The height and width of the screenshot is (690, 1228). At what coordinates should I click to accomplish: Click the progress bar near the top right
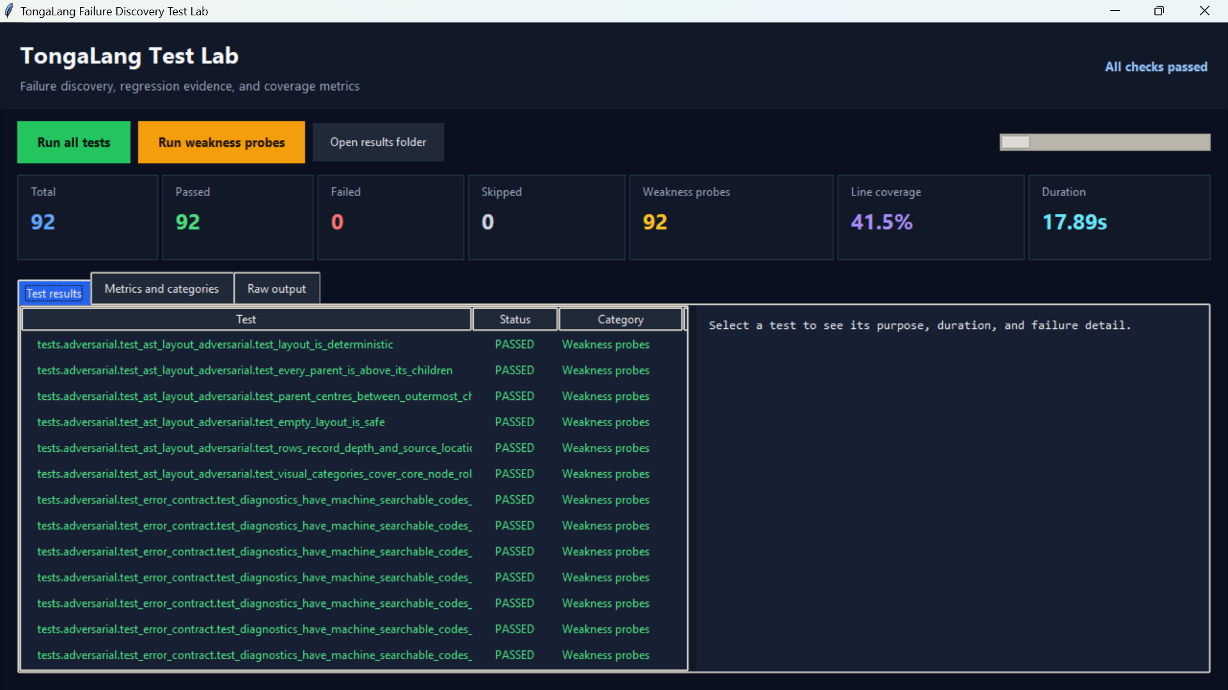[x=1105, y=142]
